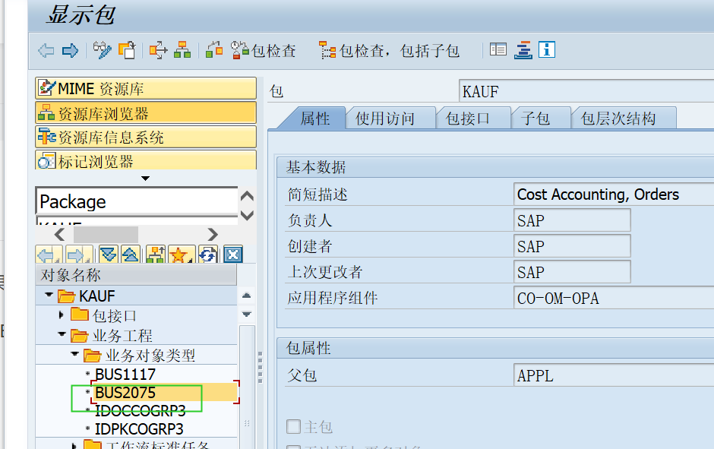Viewport: 714px width, 449px height.
Task: Click the information icon on the toolbar
Action: coord(547,49)
